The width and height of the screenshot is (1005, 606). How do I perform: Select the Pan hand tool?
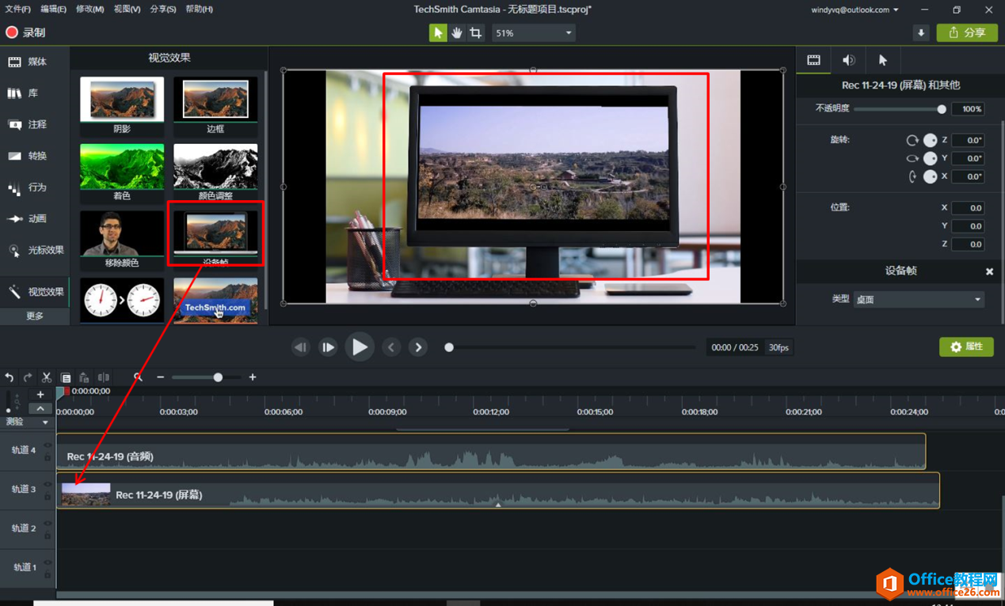(457, 32)
